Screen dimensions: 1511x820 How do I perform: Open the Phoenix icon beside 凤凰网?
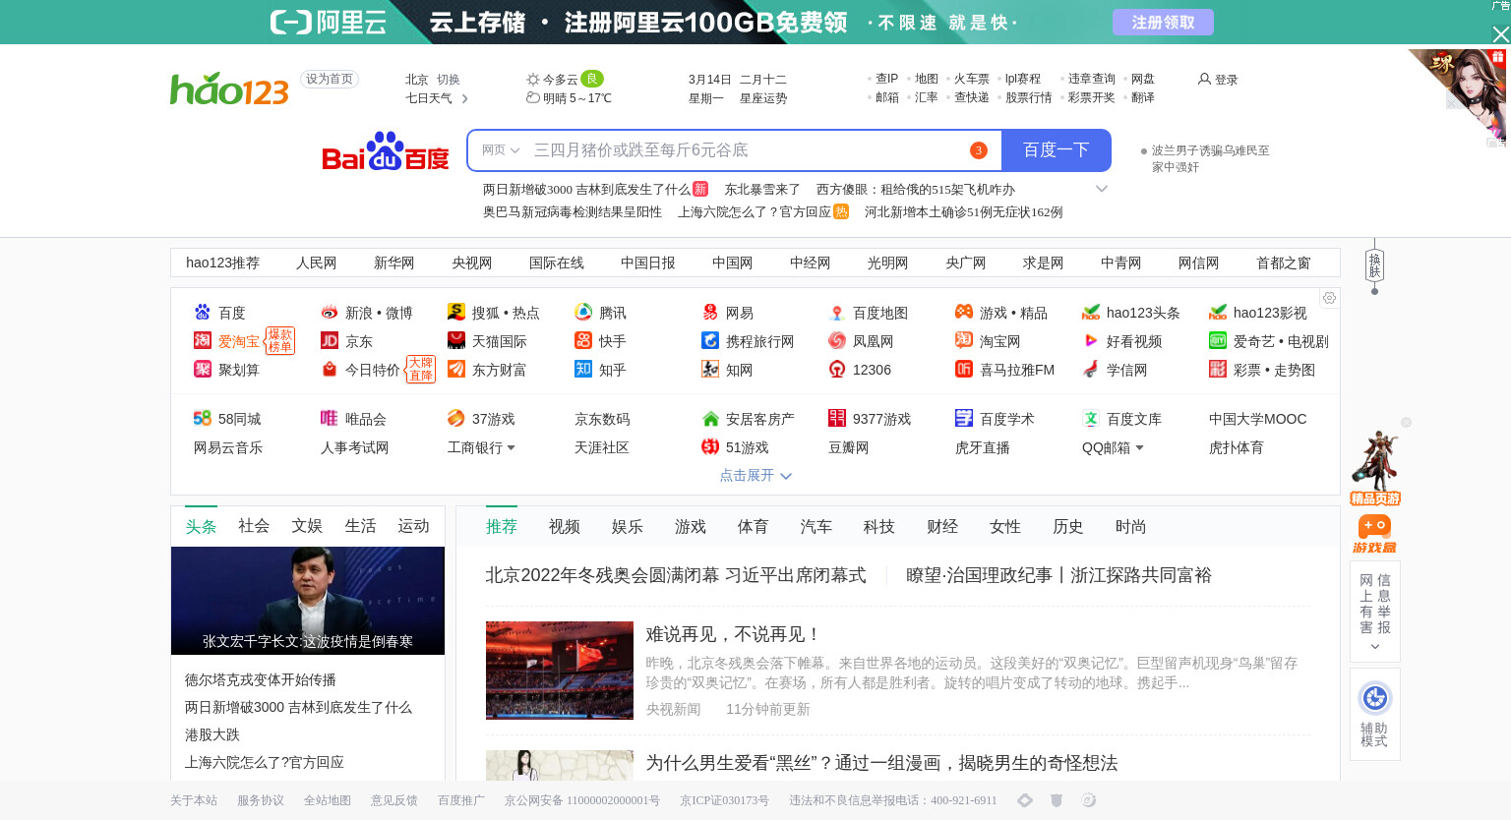click(837, 341)
